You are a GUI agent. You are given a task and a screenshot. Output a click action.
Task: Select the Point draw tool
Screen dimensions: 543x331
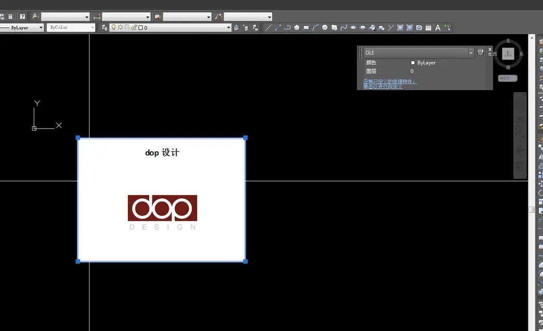click(391, 27)
